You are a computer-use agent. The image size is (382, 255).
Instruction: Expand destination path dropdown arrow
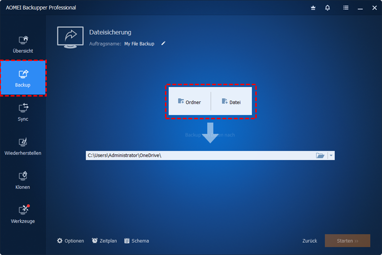(331, 156)
